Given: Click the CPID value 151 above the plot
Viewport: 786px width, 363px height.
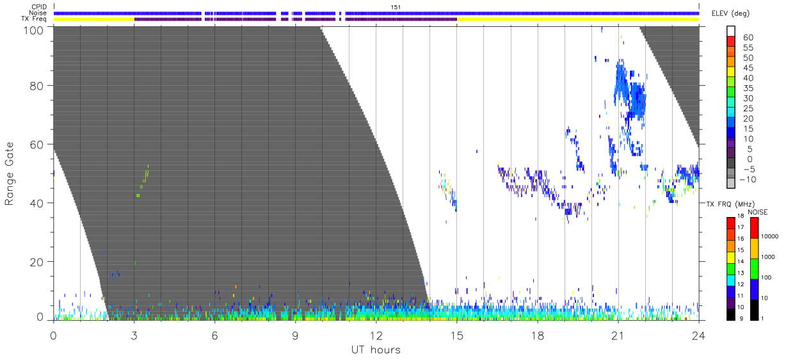Looking at the screenshot, I should pos(396,6).
